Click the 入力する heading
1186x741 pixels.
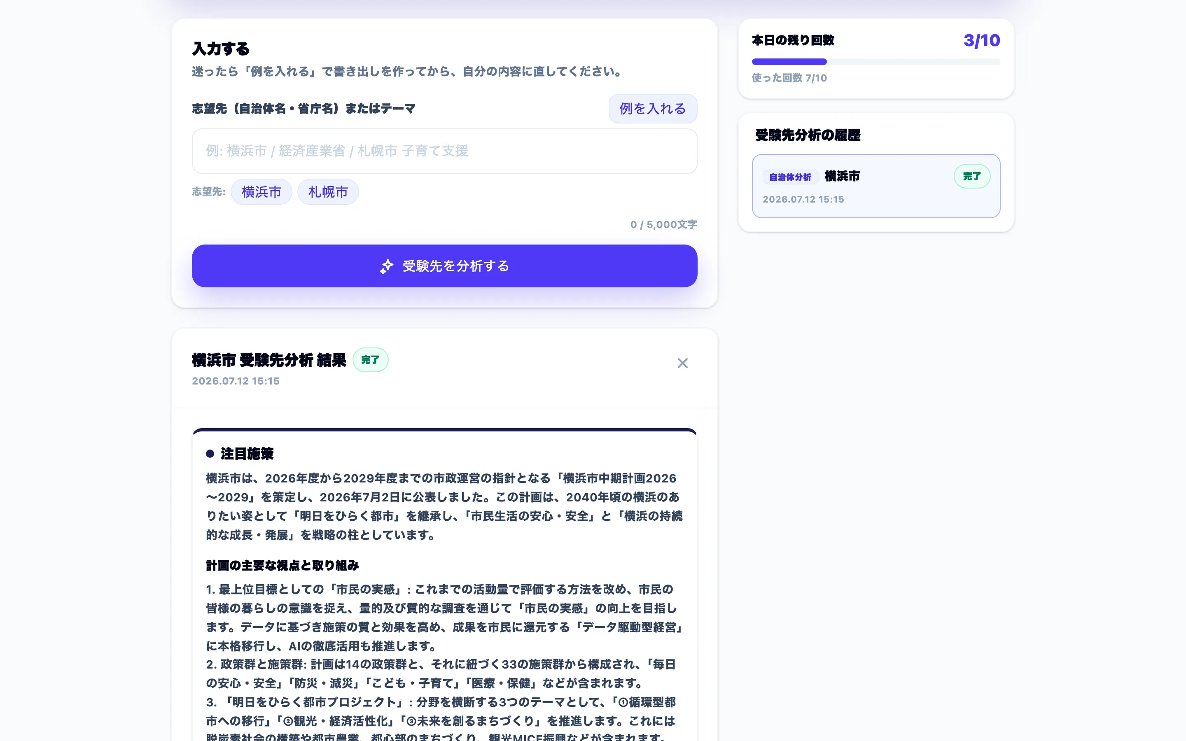221,49
